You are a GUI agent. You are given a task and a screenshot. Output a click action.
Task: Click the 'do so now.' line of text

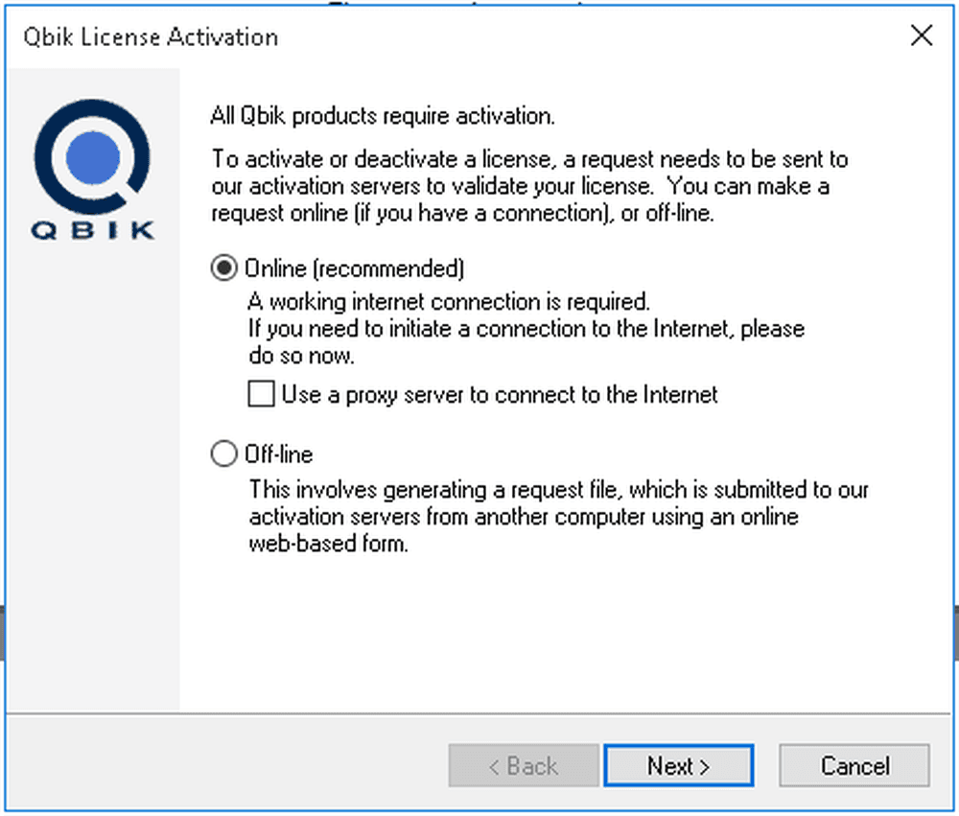pyautogui.click(x=301, y=356)
